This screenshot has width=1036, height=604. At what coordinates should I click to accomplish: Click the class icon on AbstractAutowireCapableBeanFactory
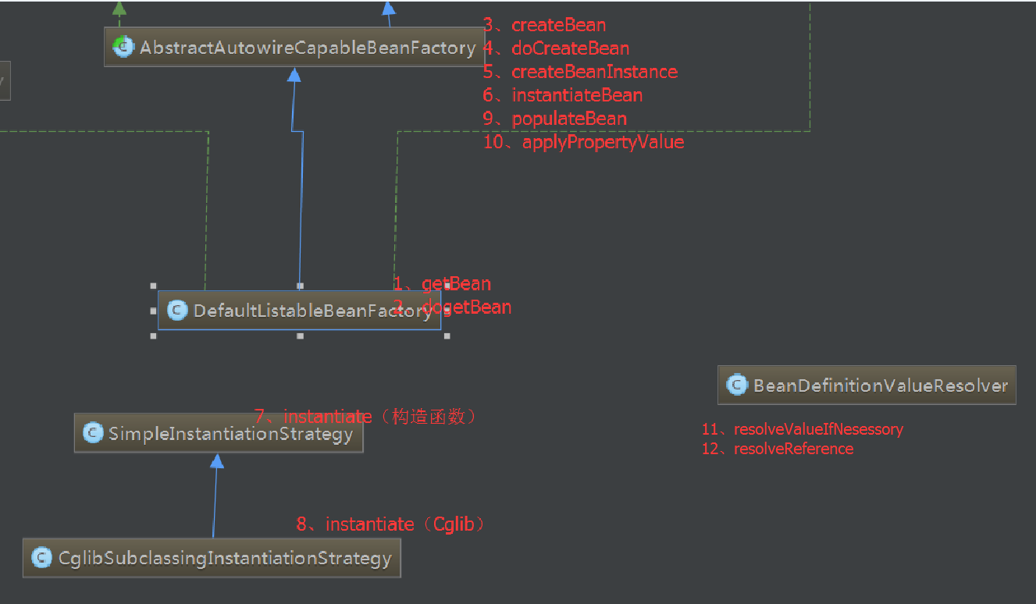pos(123,47)
